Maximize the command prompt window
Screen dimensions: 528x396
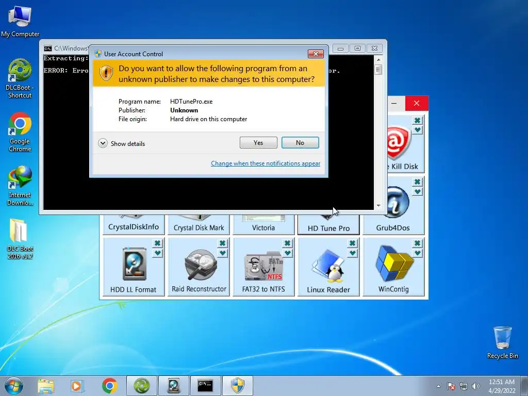coord(357,48)
